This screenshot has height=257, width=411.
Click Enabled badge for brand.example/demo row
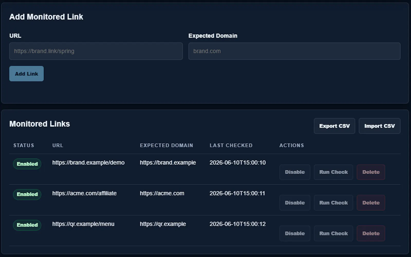[x=27, y=164]
